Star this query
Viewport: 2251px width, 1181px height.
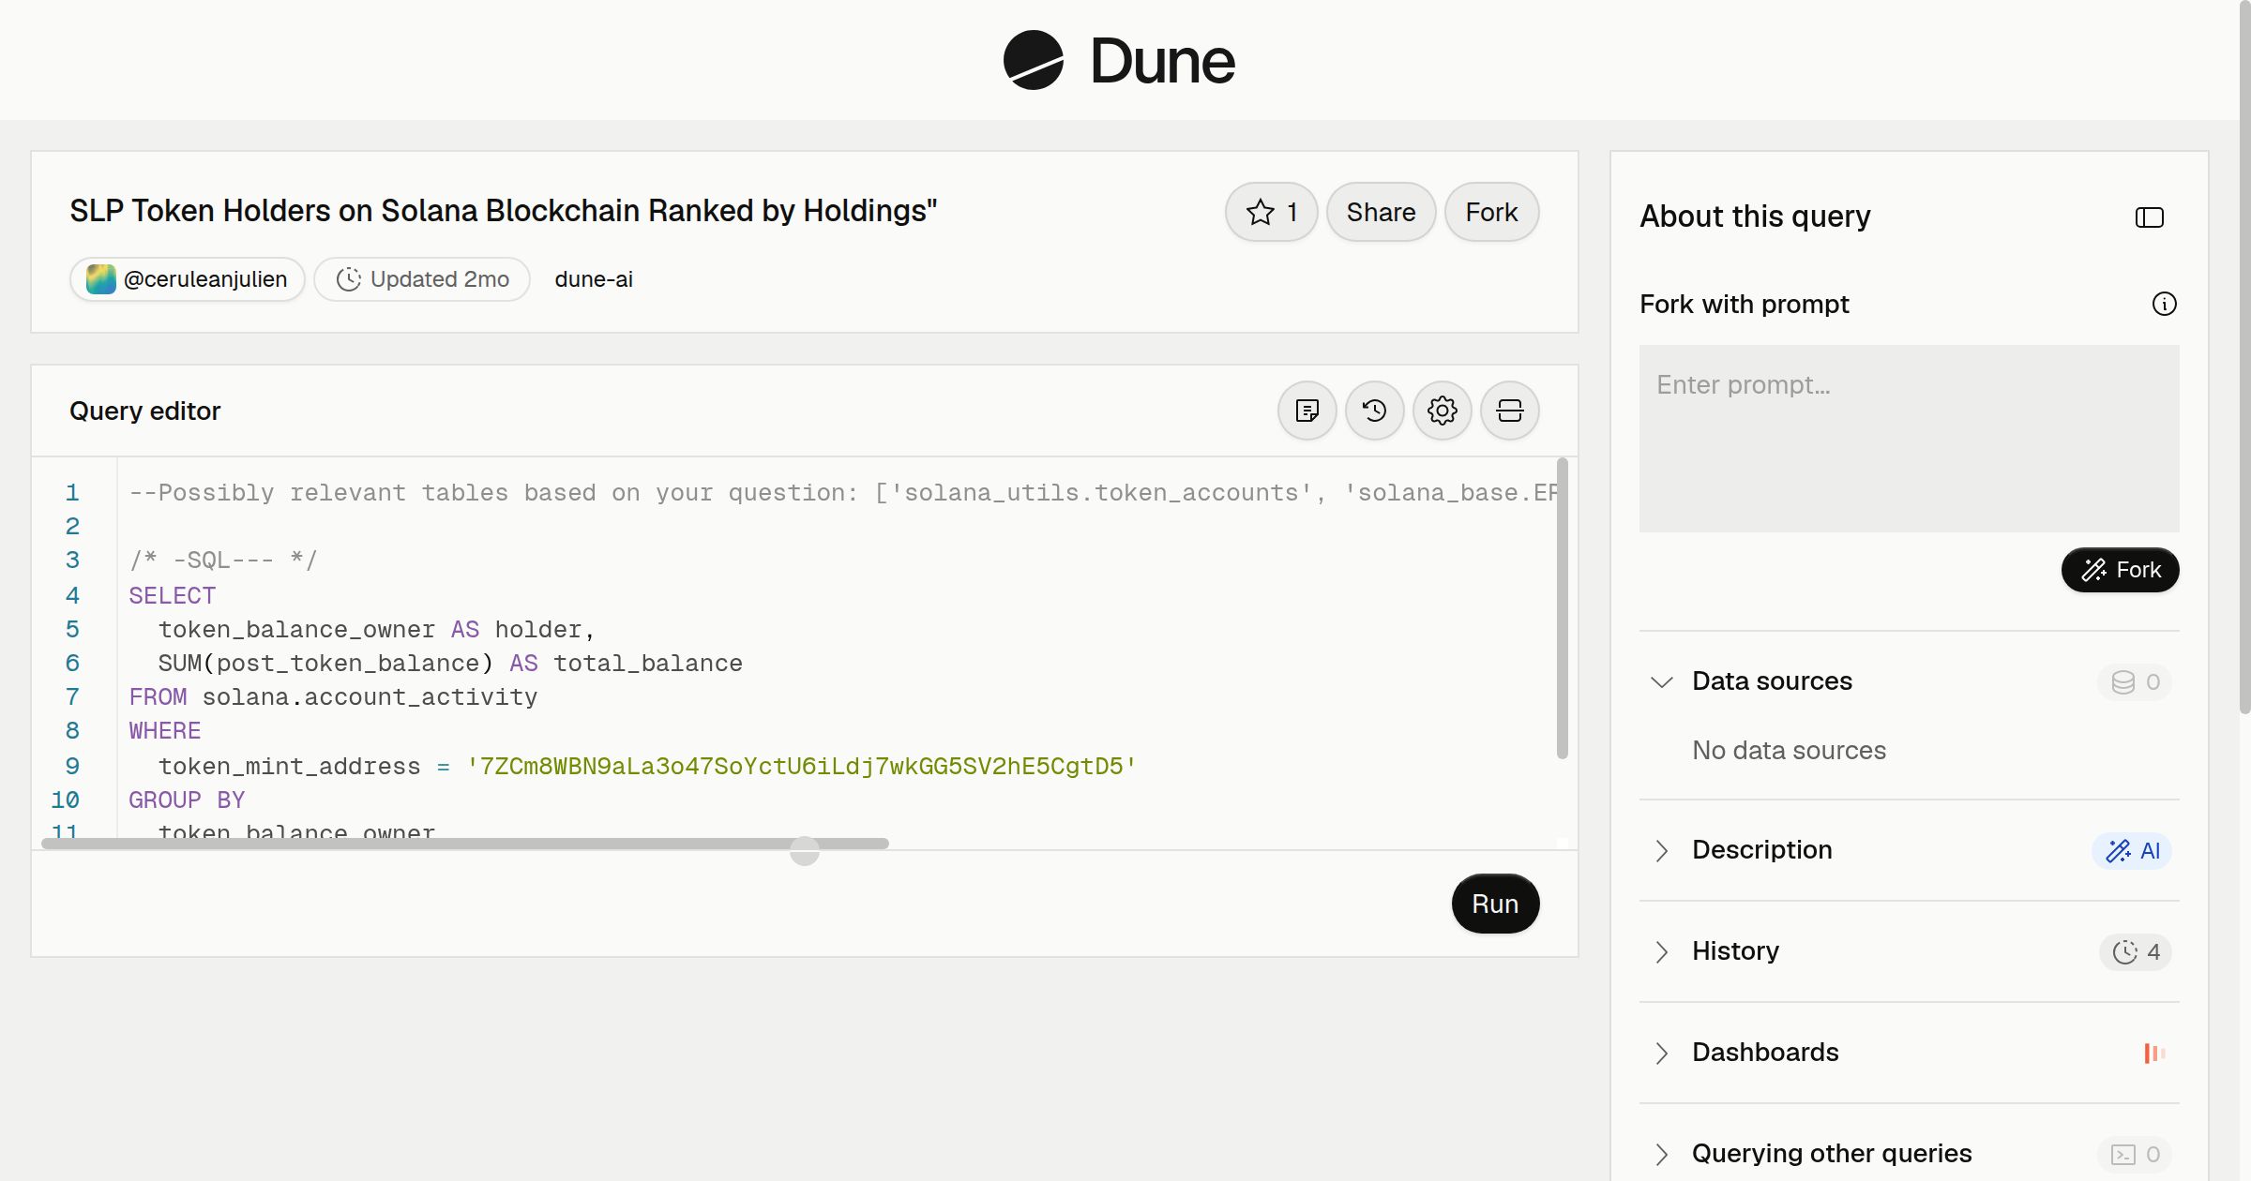1271,212
